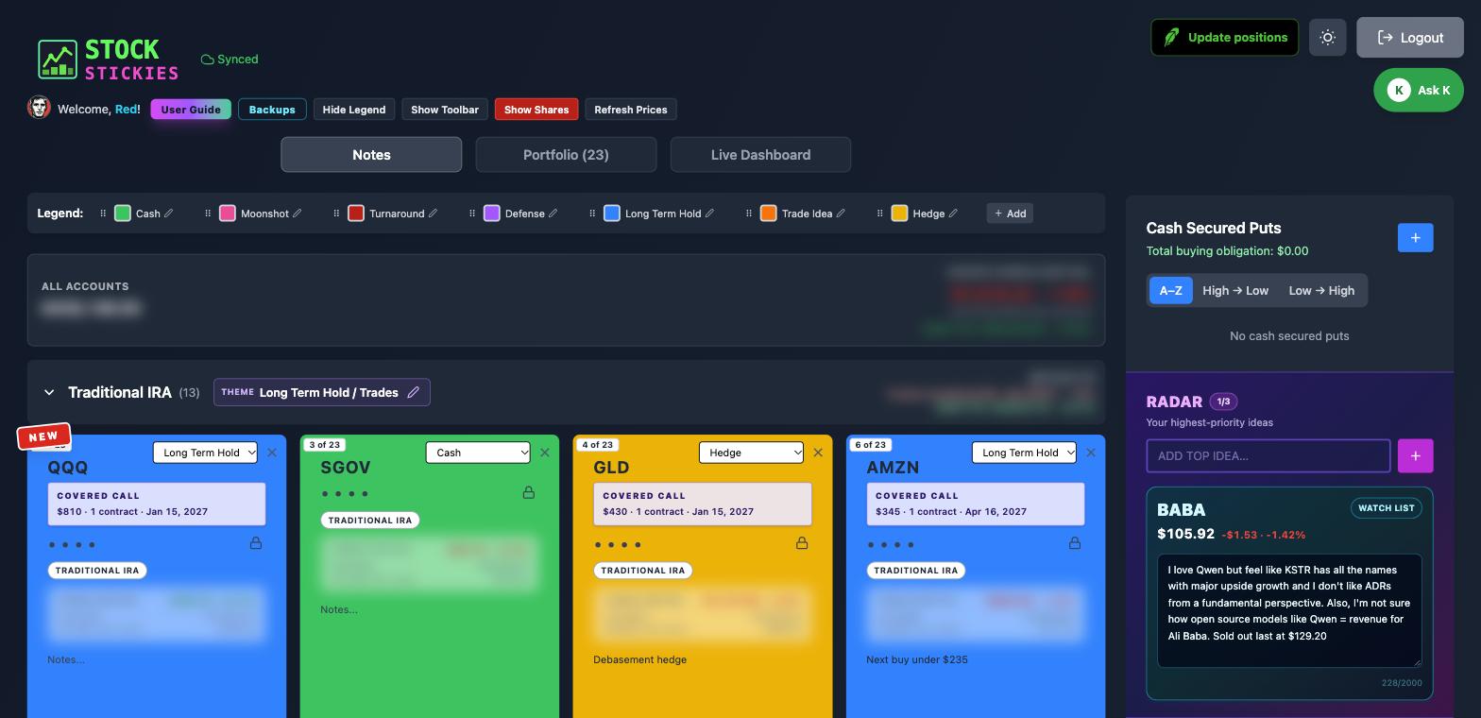Edit the Hedge legend label pencil

click(953, 214)
